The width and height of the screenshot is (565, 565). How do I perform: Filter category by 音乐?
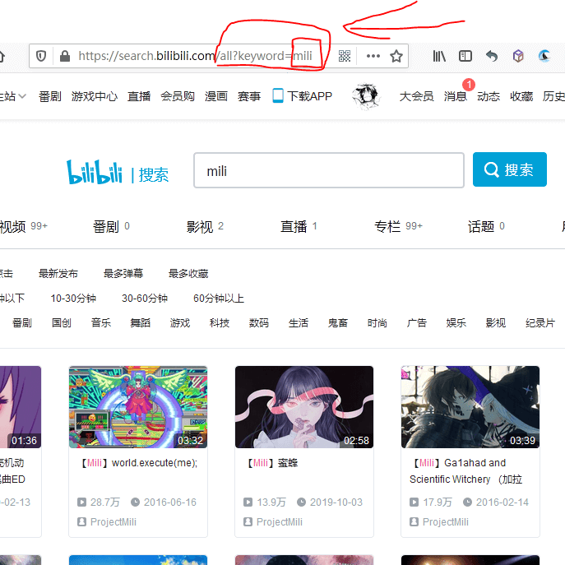(101, 323)
